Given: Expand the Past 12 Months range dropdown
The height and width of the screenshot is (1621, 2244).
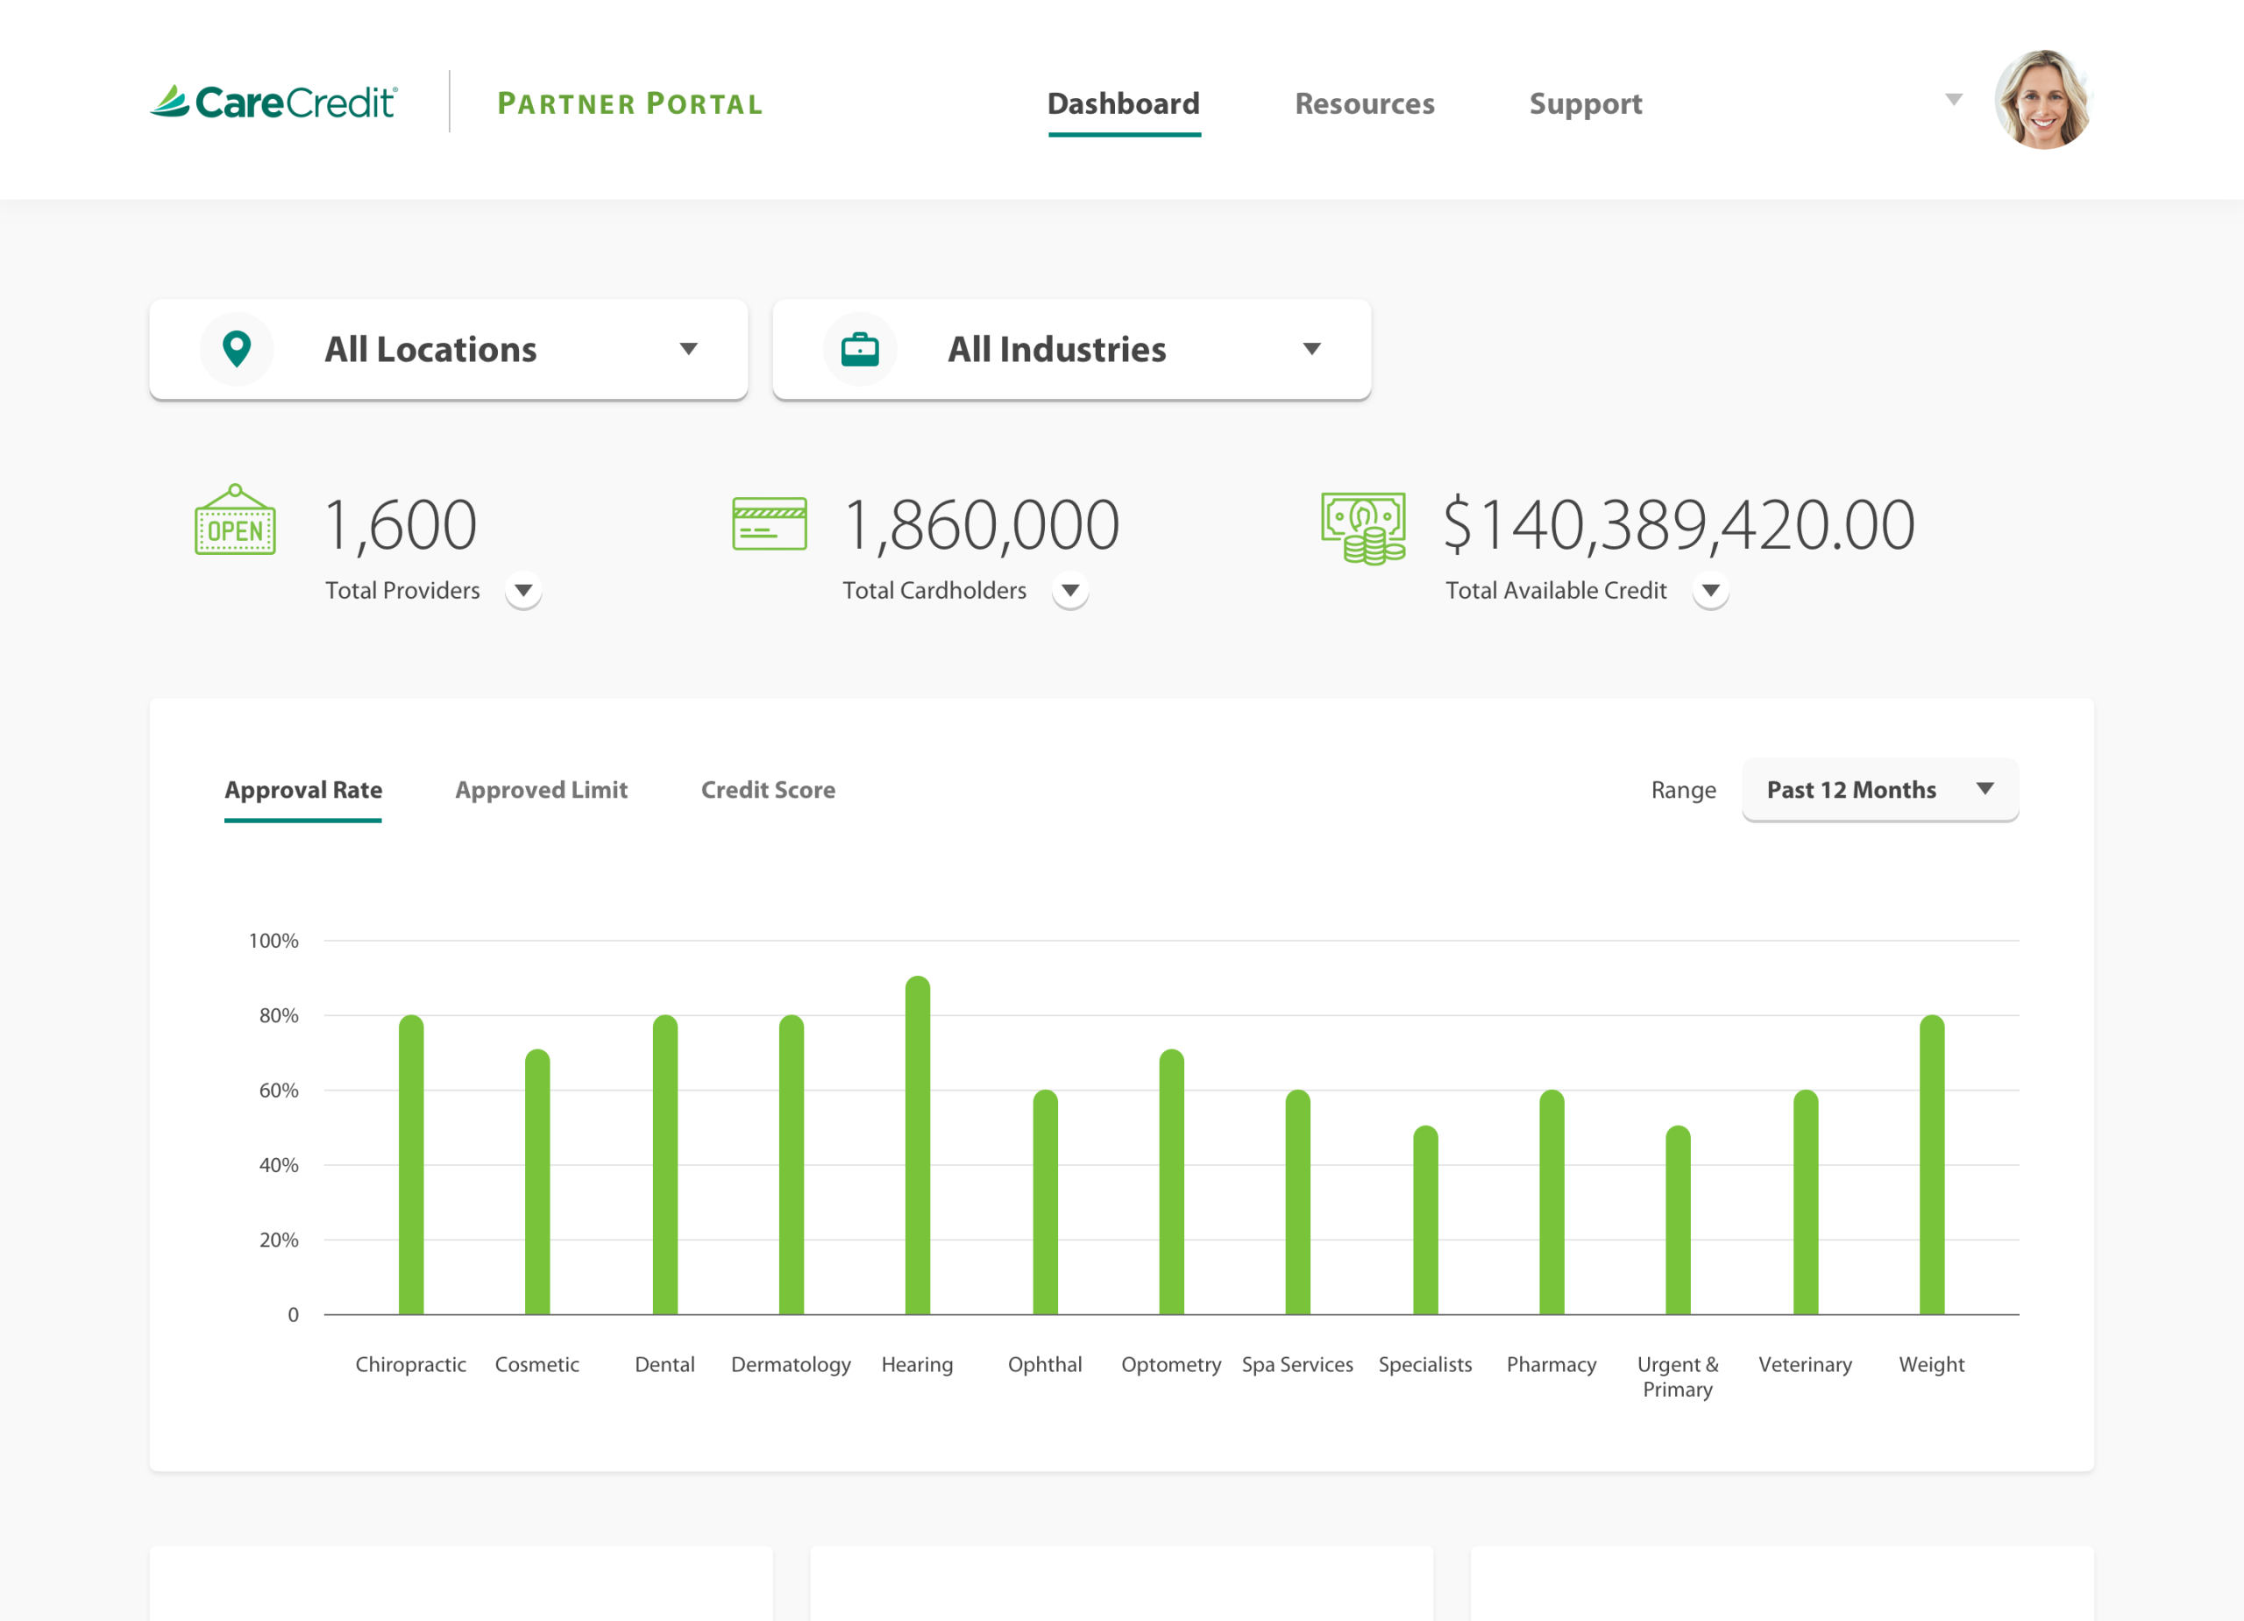Looking at the screenshot, I should [x=1878, y=790].
